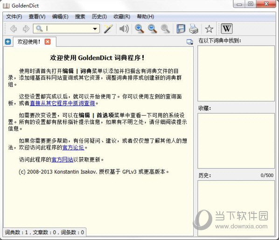Click the zoom out magnifier icon

(152, 28)
